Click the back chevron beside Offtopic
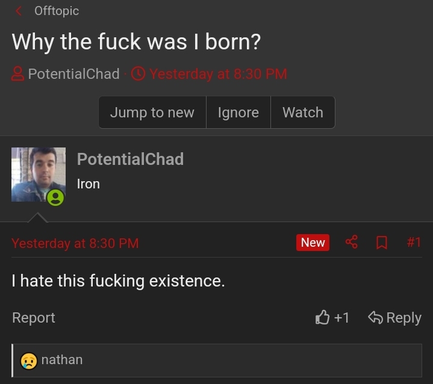This screenshot has width=433, height=384. click(19, 11)
